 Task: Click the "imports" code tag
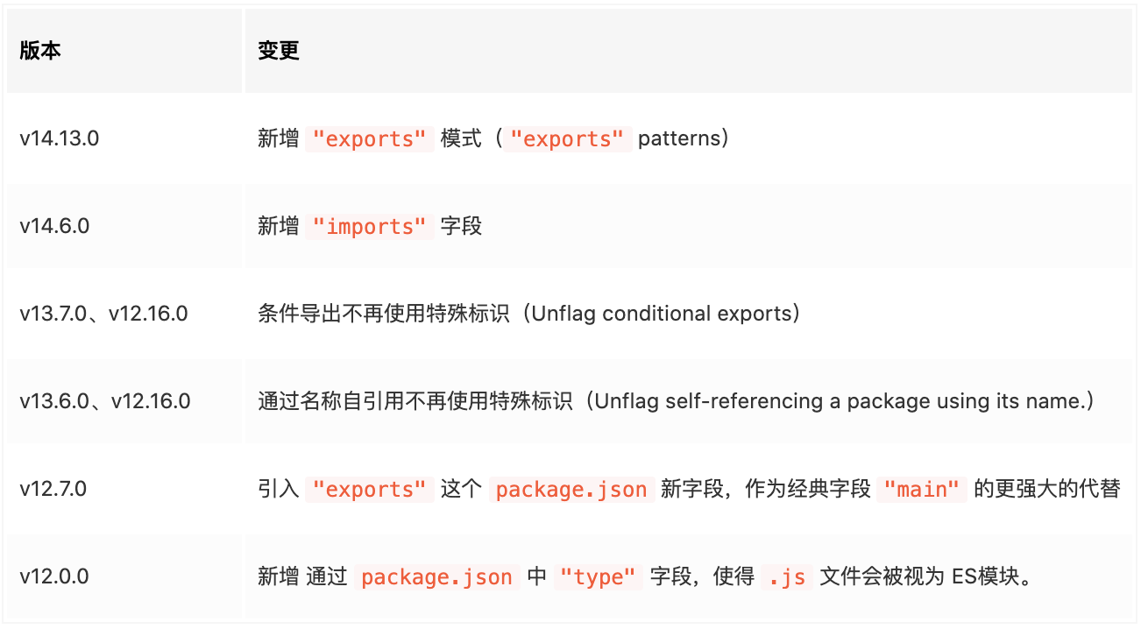[x=369, y=227]
